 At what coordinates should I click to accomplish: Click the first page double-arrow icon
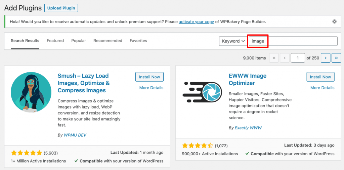[274, 58]
